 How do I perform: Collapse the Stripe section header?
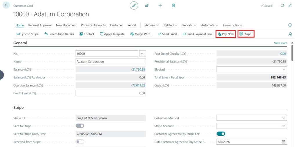point(19,108)
